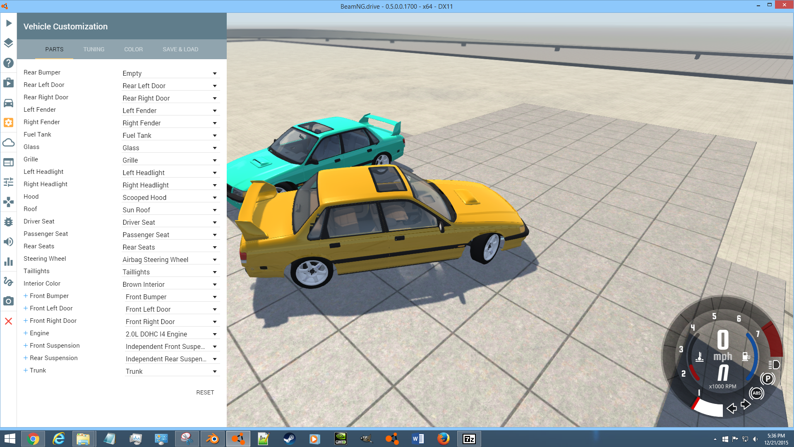This screenshot has width=794, height=447.
Task: Open the Hood dropdown showing Scooped Hood
Action: (x=170, y=197)
